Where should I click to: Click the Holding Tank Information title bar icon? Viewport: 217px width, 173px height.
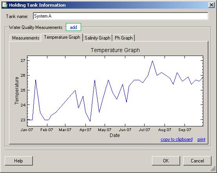5,5
